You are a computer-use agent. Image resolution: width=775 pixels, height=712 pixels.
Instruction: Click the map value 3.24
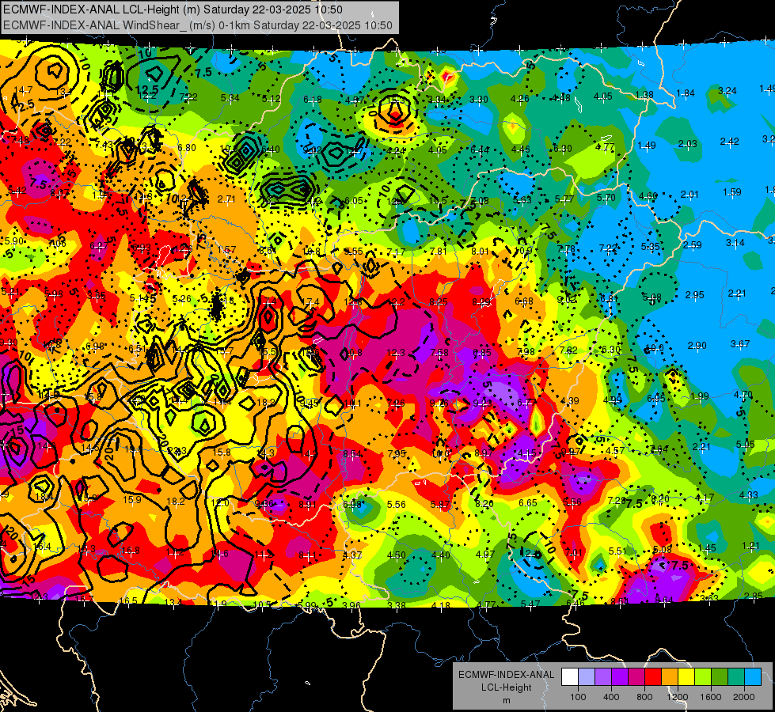pyautogui.click(x=727, y=90)
